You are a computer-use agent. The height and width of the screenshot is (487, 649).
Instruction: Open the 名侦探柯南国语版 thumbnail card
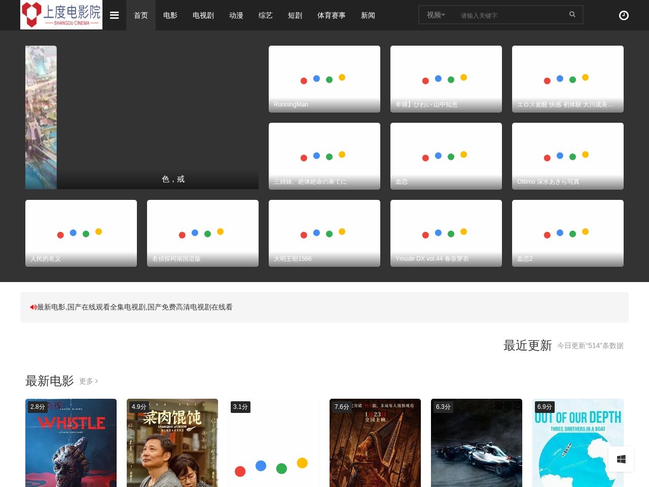(203, 233)
